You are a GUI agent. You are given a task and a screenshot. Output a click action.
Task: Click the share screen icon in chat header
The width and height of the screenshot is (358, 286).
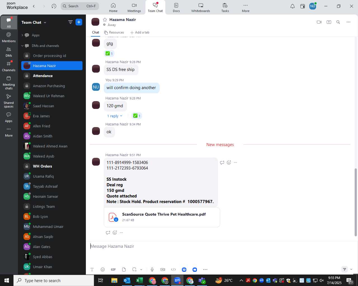pyautogui.click(x=329, y=22)
